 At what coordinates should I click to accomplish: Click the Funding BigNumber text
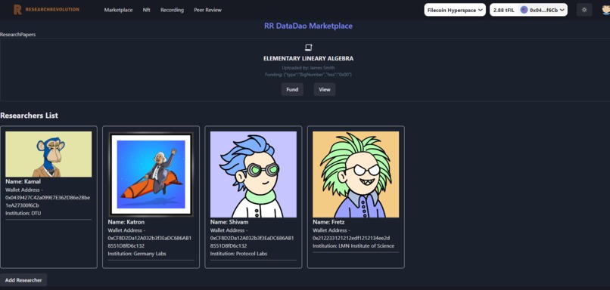coord(309,74)
